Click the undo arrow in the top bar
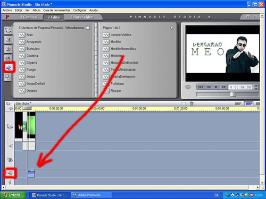The image size is (266, 199). [247, 17]
